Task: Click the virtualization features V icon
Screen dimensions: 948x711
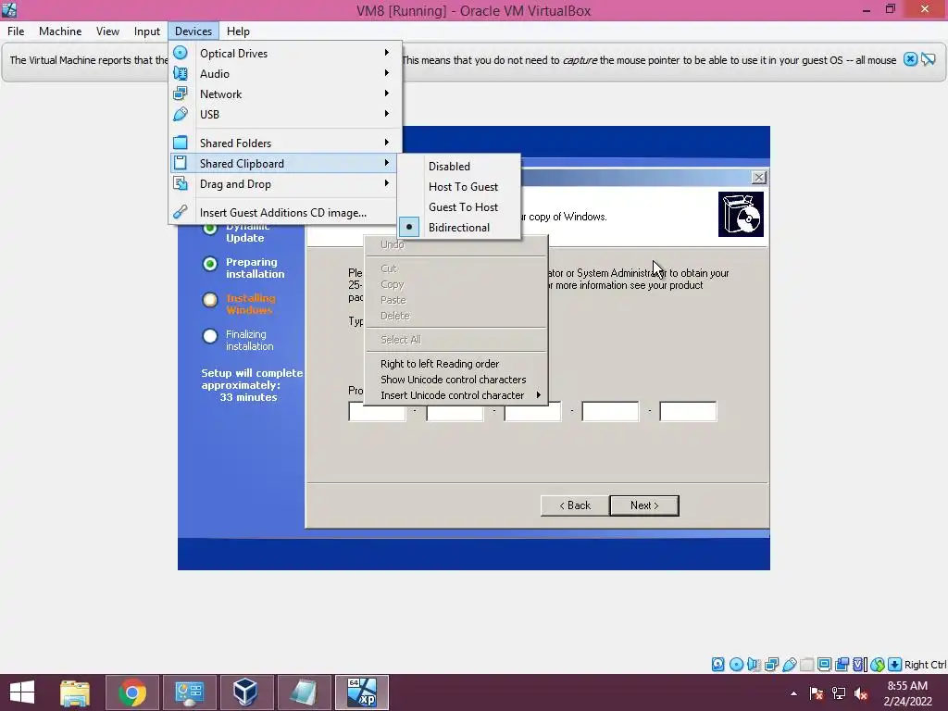Action: tap(859, 665)
